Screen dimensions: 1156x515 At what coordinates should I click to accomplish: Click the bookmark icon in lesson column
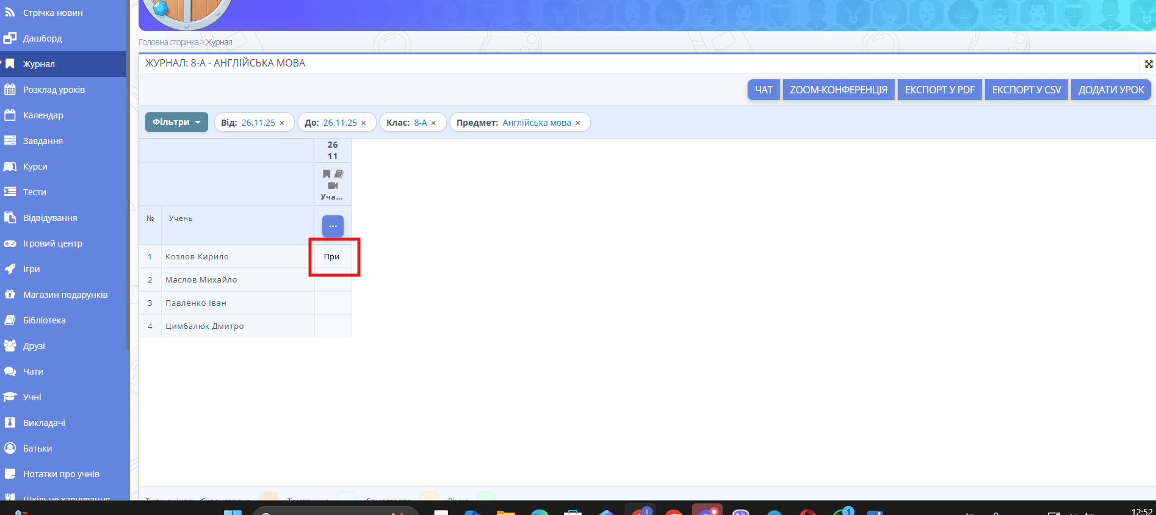click(327, 174)
